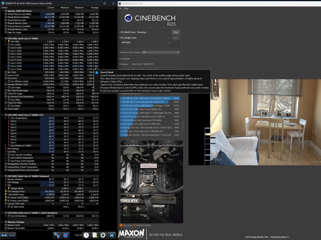Select the Virtual Memory Committed row

pos(51,14)
